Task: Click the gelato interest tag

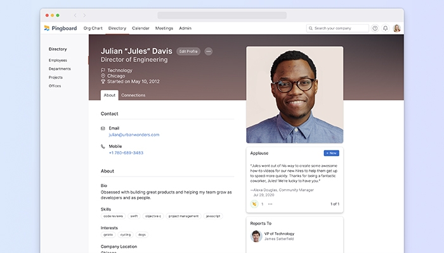Action: tap(108, 235)
